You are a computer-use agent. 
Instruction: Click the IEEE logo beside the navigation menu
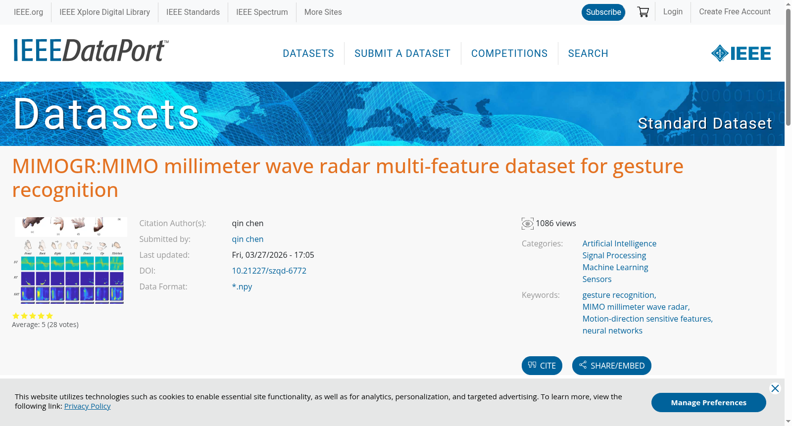click(x=741, y=53)
